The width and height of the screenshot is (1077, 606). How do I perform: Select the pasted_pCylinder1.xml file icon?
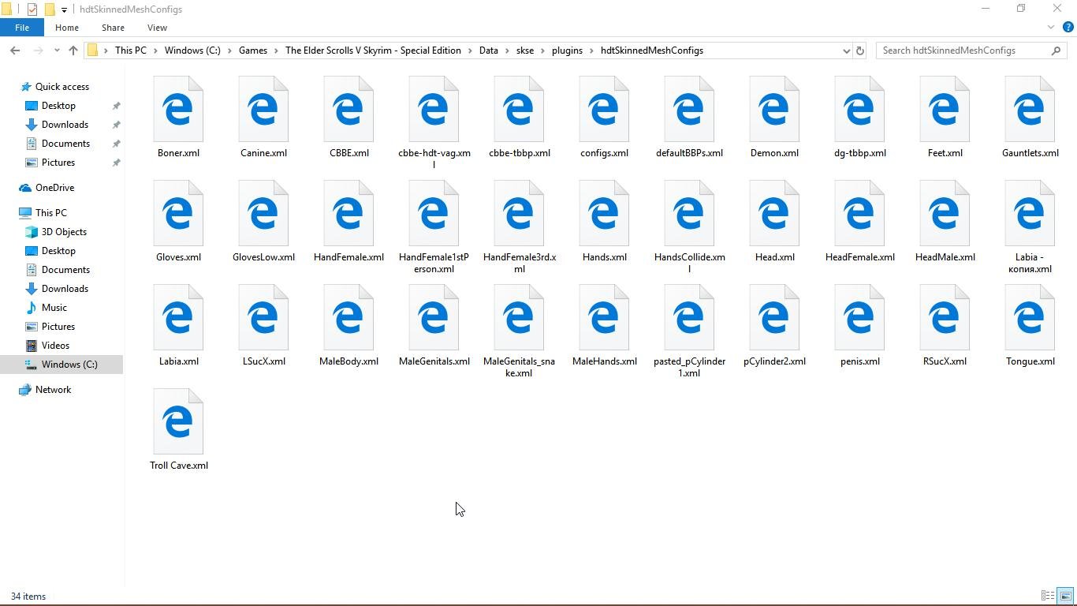click(x=689, y=318)
